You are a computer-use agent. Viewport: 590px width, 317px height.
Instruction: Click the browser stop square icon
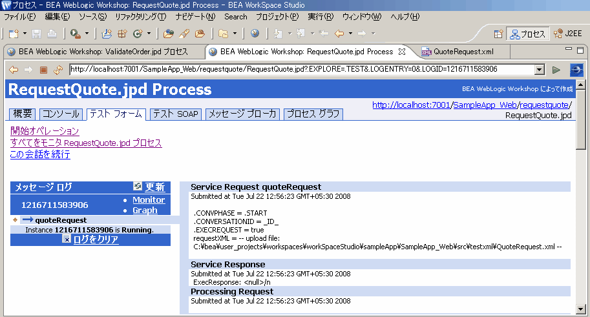pos(43,70)
